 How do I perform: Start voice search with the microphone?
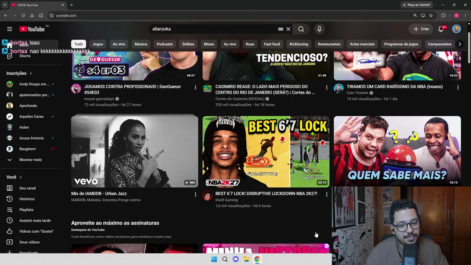[x=319, y=29]
